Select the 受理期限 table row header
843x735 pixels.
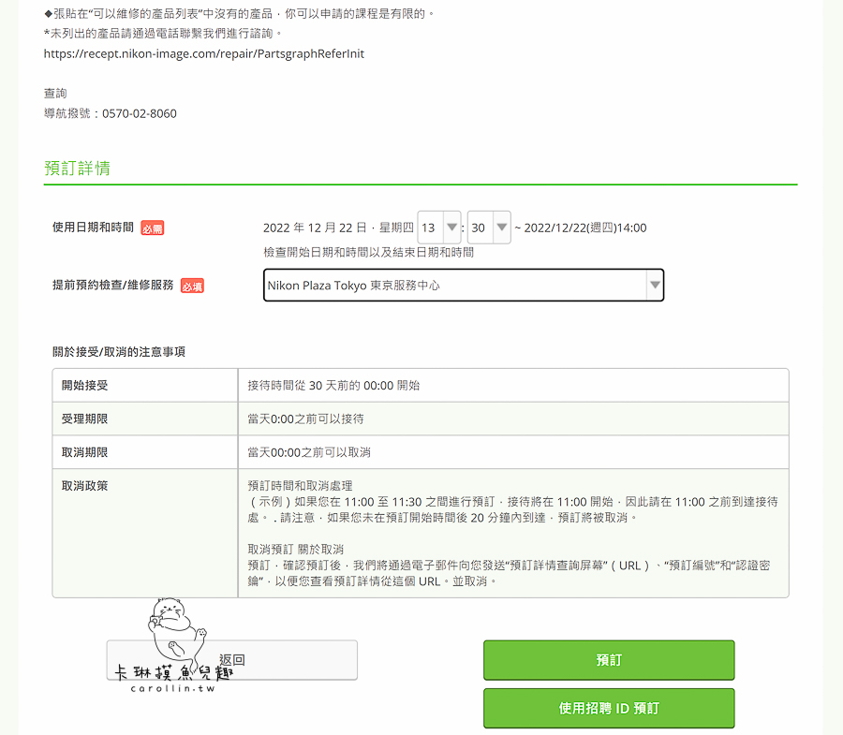(84, 419)
